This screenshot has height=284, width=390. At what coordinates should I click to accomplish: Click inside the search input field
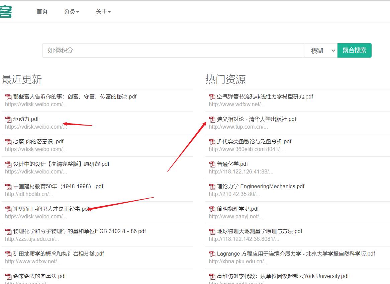[167, 50]
